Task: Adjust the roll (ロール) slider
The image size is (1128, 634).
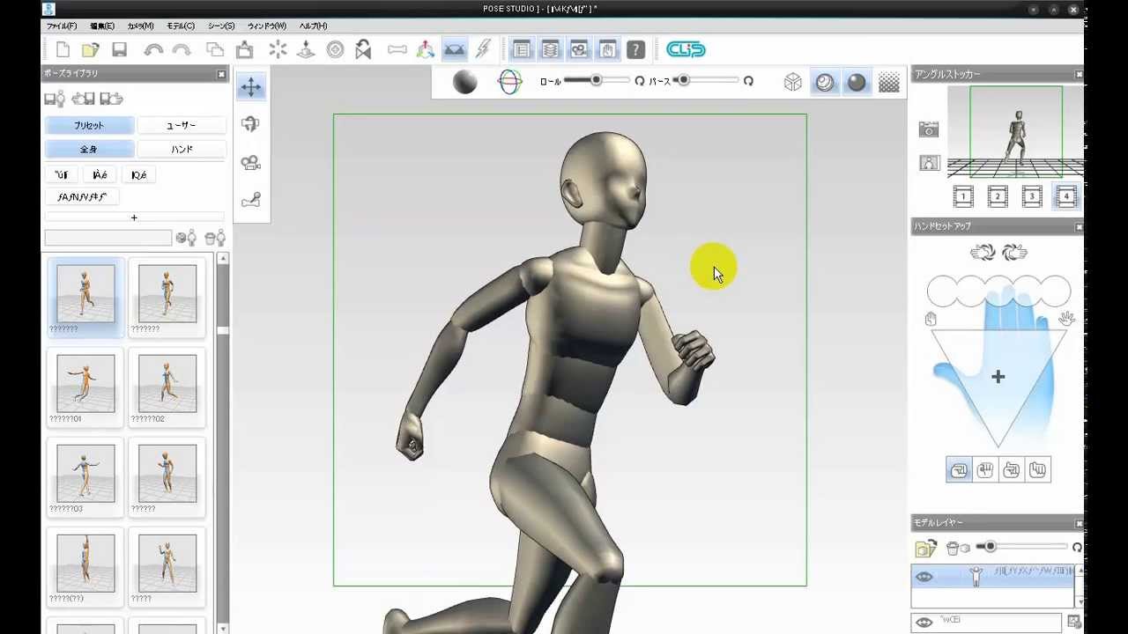Action: click(596, 80)
